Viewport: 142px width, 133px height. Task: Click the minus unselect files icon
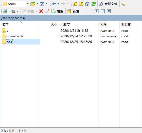click(x=103, y=11)
